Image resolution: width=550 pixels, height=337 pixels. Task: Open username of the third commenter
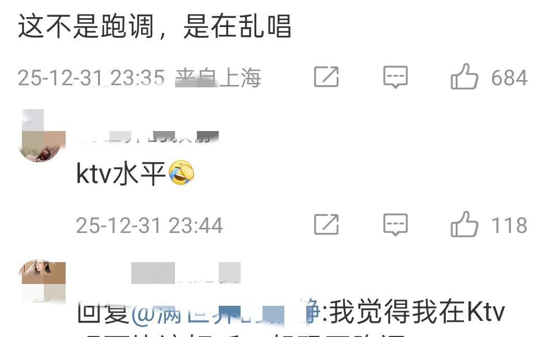click(x=186, y=273)
